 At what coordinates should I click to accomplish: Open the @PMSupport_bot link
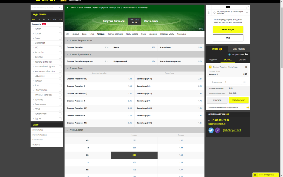point(231,130)
